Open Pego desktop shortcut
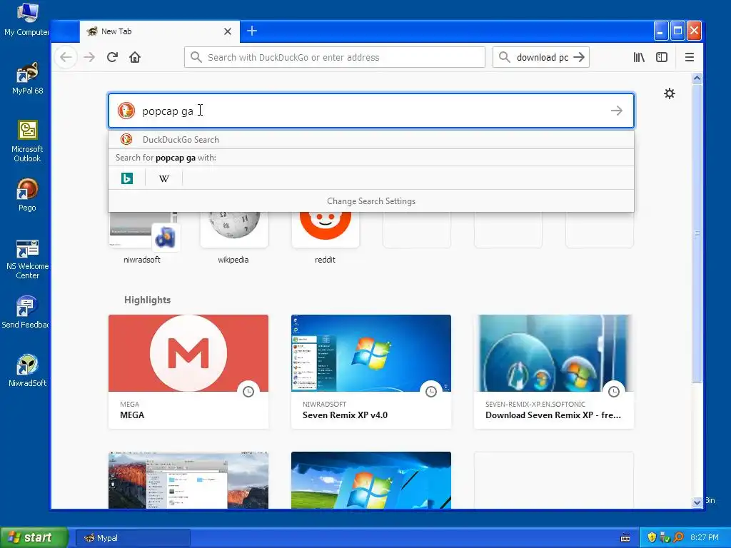731x548 pixels. [27, 195]
